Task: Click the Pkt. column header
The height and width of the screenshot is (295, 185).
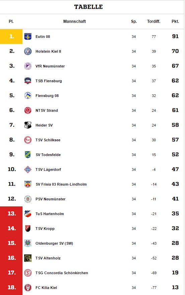Action: 175,21
